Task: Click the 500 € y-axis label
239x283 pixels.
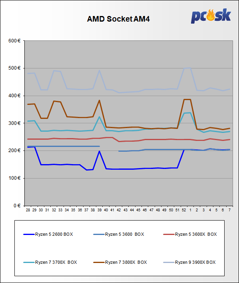Action: click(x=15, y=68)
